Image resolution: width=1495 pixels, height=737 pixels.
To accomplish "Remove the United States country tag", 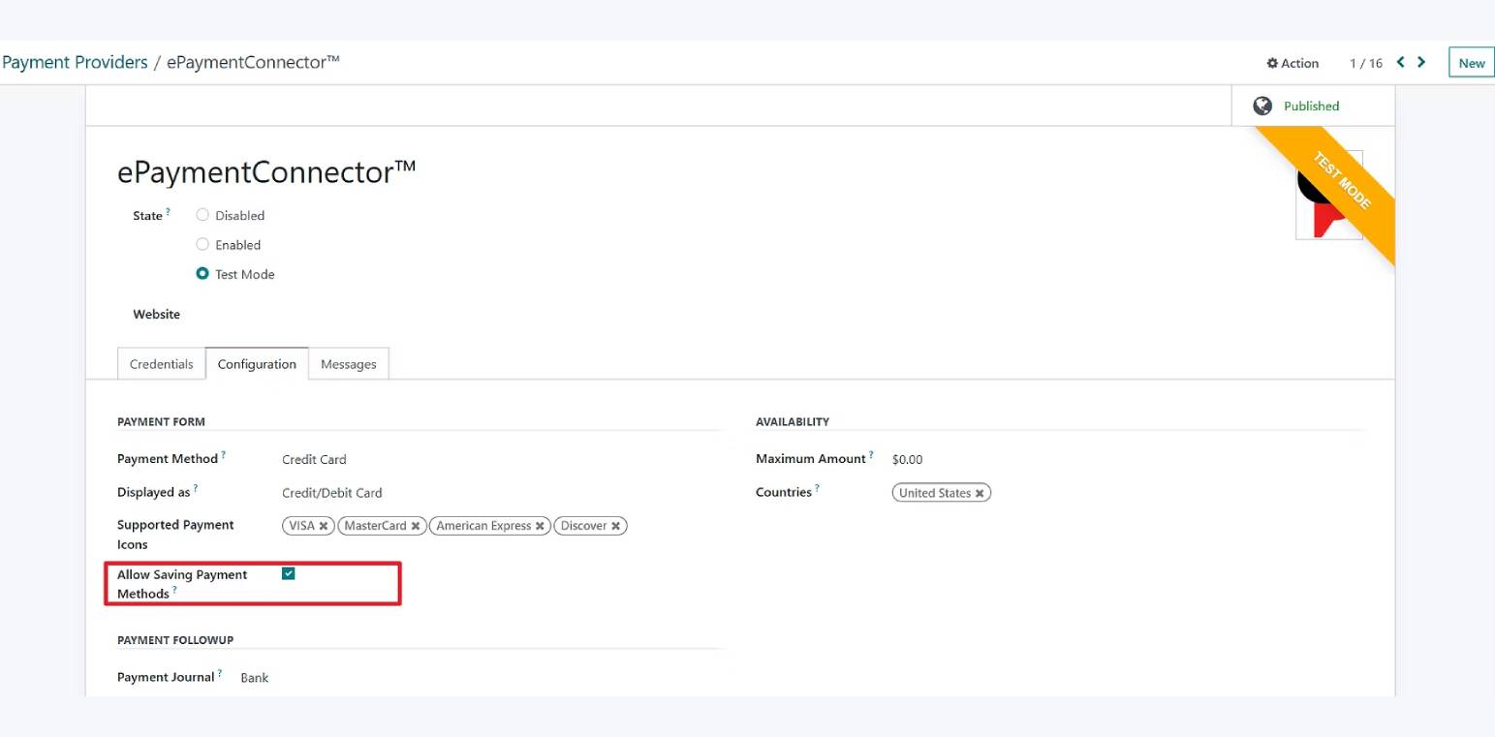I will (980, 493).
